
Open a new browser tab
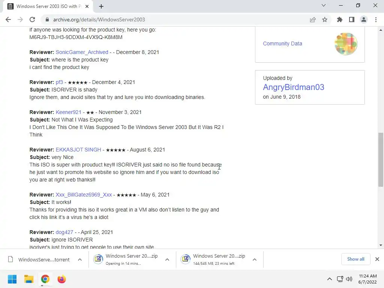click(x=101, y=6)
